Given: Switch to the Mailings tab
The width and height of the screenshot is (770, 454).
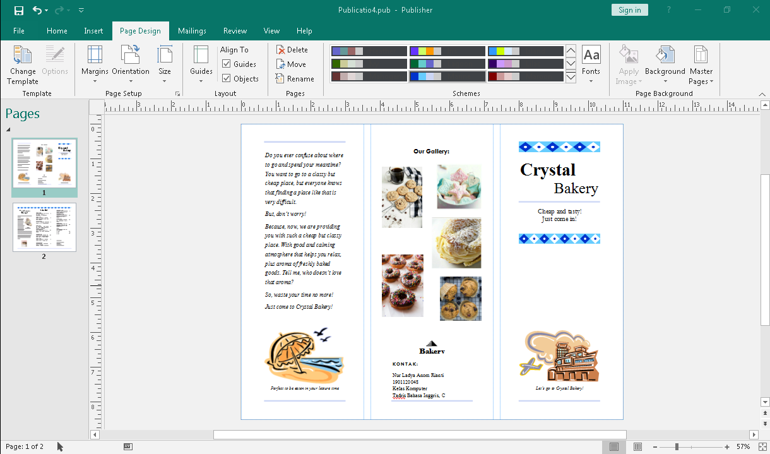Looking at the screenshot, I should tap(192, 30).
